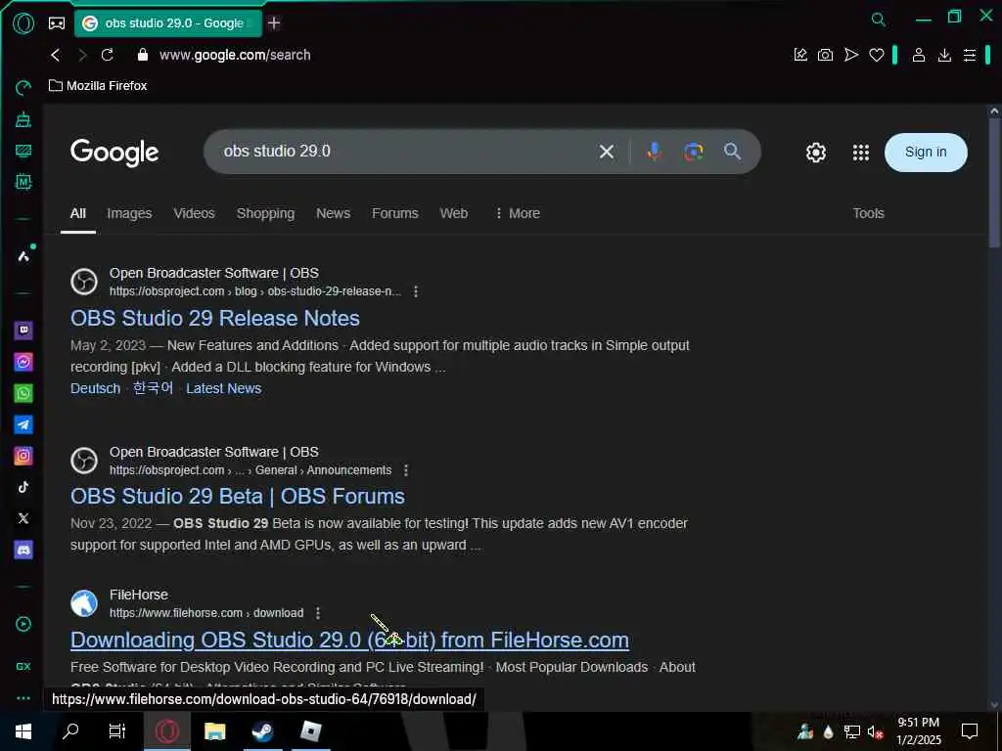Click the Sign in button

coord(926,152)
